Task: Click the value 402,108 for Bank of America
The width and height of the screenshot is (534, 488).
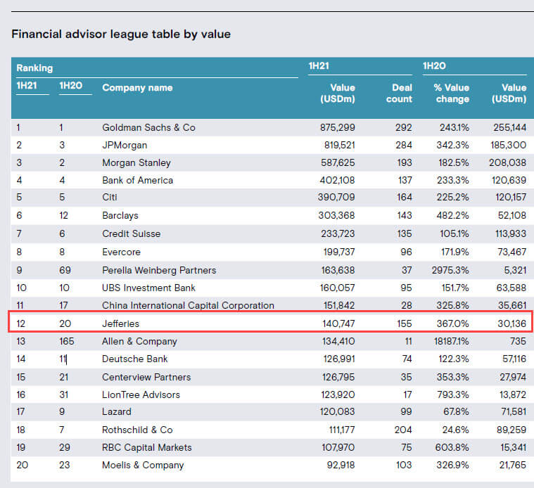Action: (337, 180)
